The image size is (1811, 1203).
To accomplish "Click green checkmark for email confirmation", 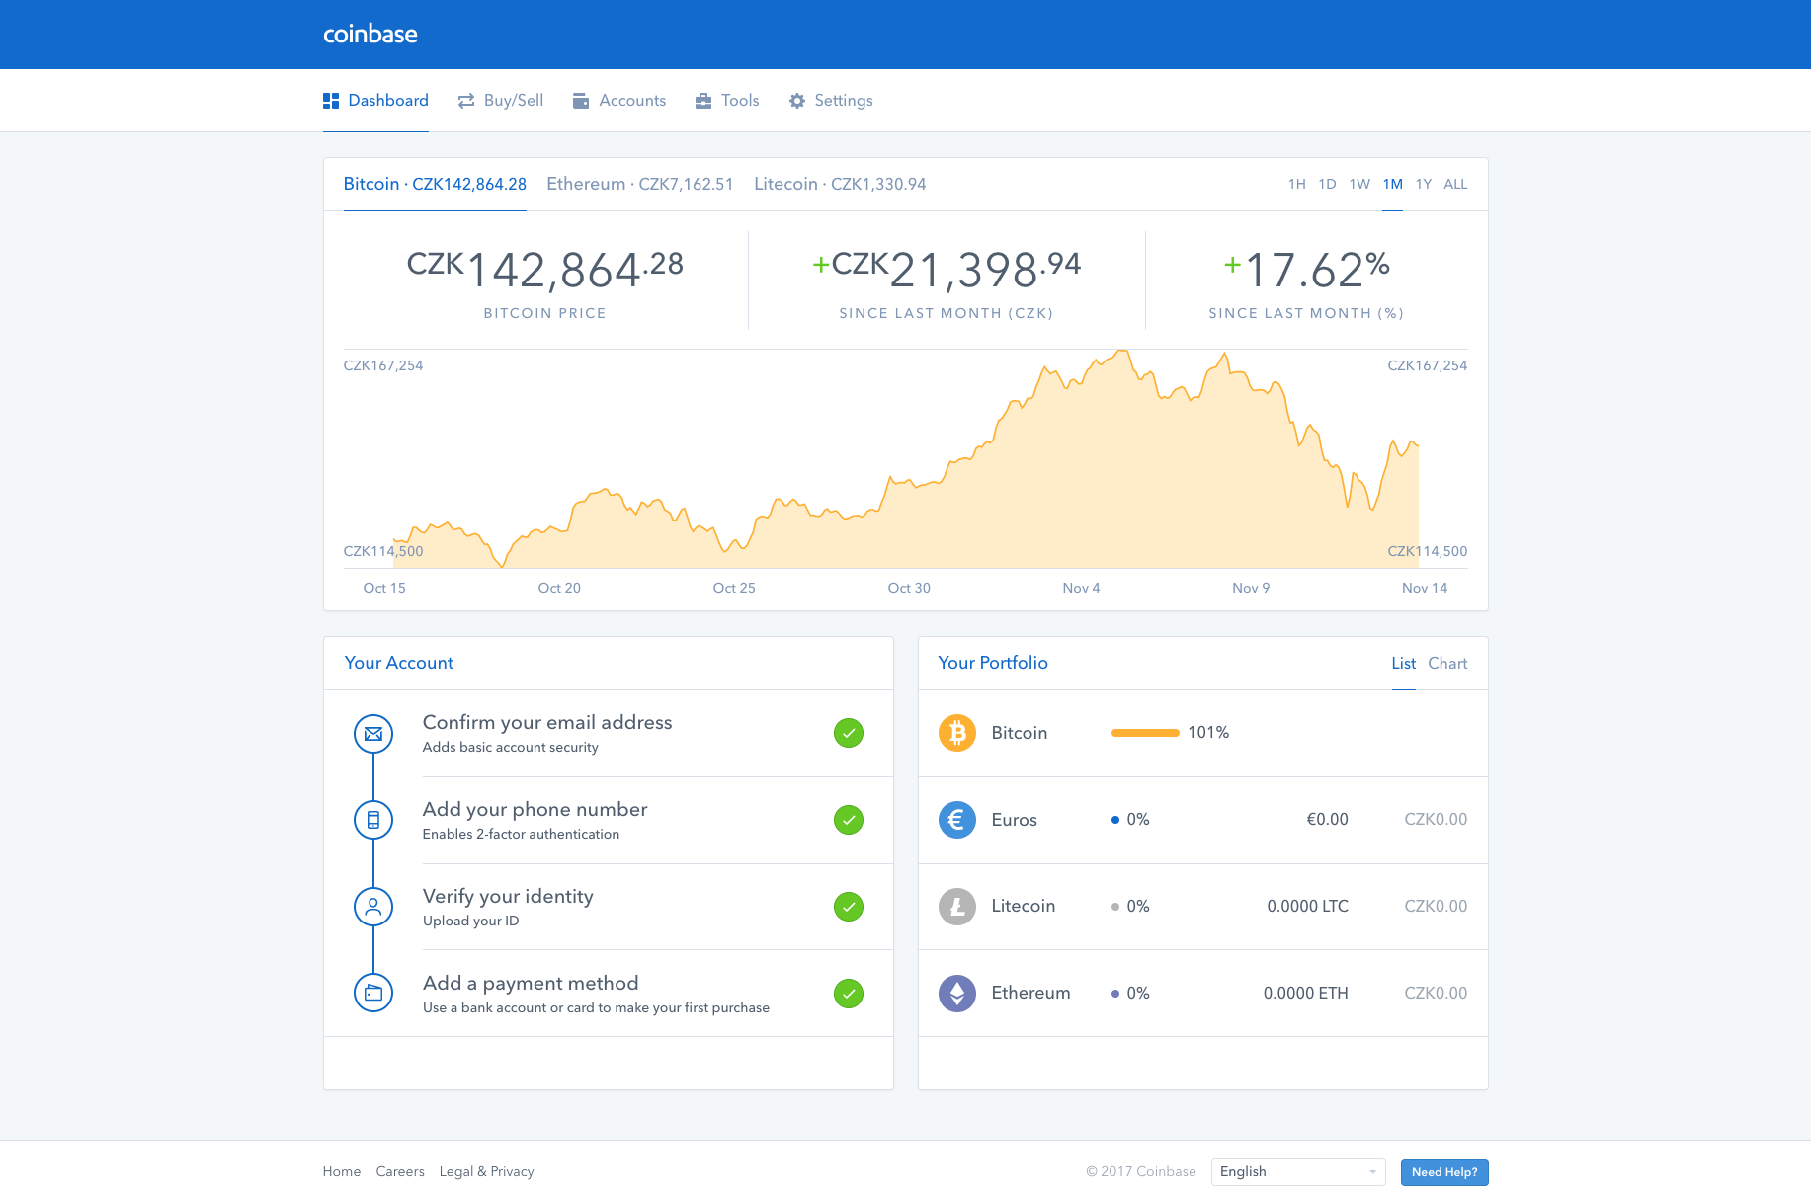I will [x=849, y=733].
